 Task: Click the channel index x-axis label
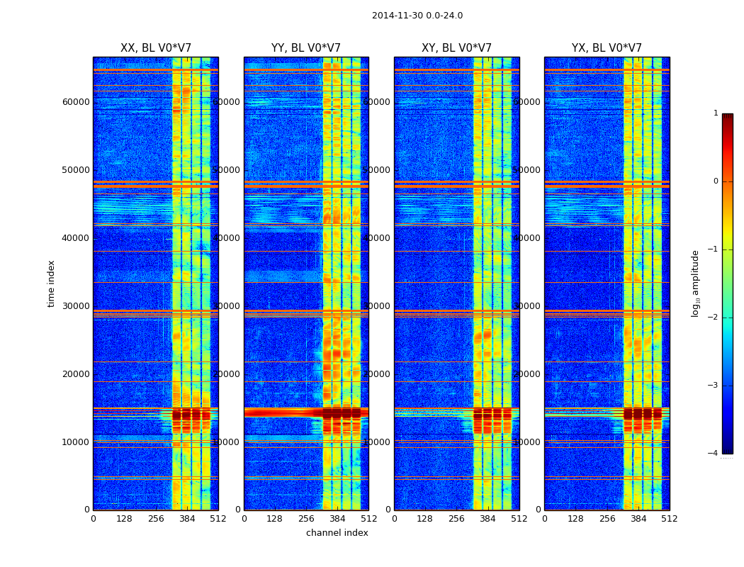(x=337, y=533)
